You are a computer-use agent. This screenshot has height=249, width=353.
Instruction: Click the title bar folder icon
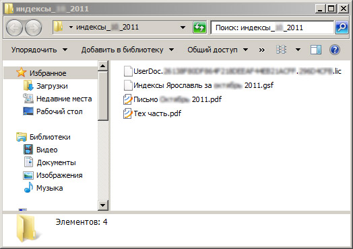click(x=9, y=9)
